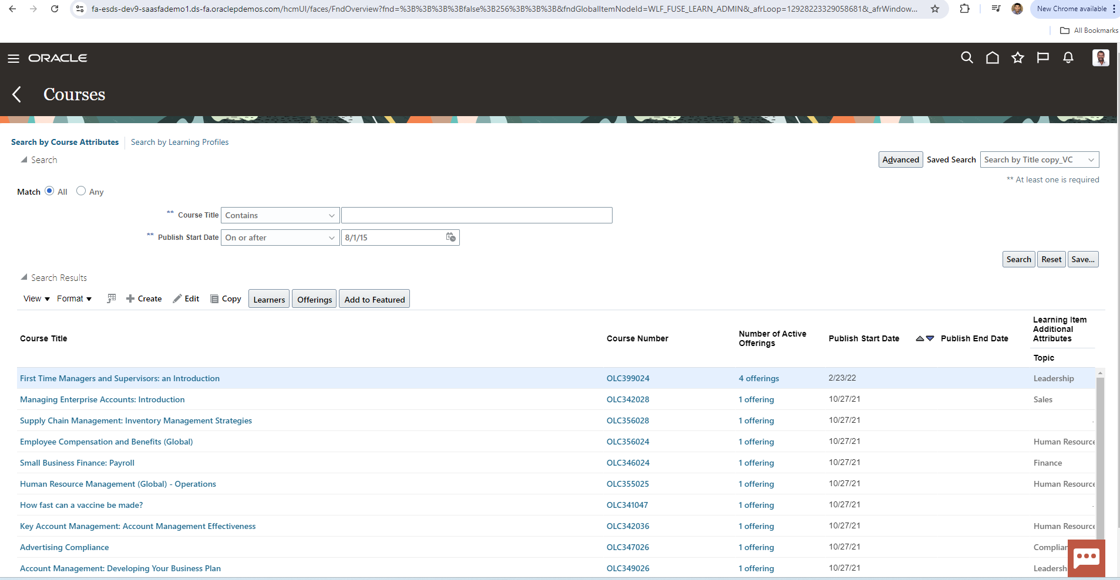Click the back arrow beside Courses

(x=17, y=94)
